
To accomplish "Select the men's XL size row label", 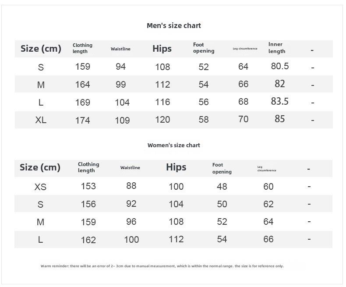I will tap(41, 120).
